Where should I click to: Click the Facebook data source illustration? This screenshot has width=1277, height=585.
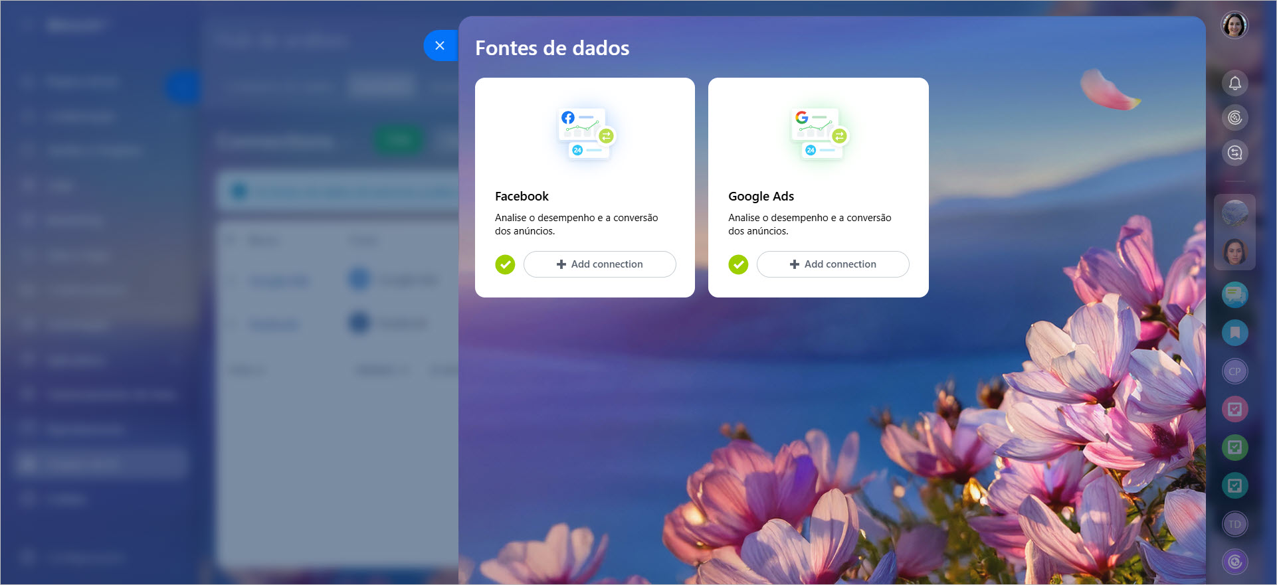tap(586, 135)
